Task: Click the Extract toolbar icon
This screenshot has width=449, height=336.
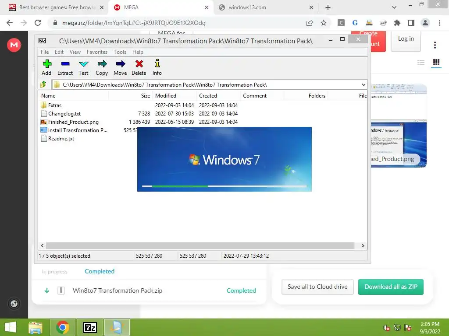Action: click(65, 68)
